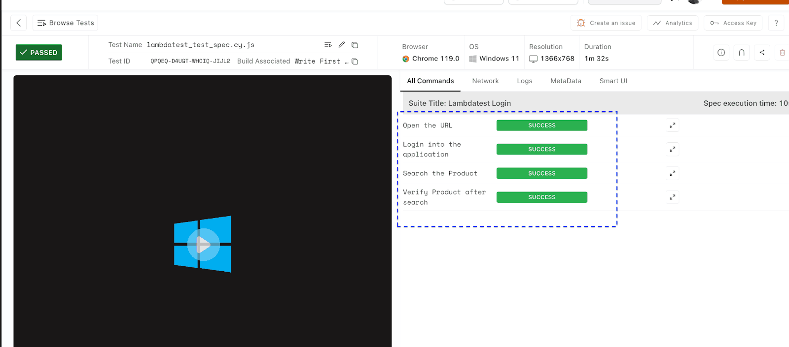Go back using the left arrow button
789x347 pixels.
tap(18, 23)
